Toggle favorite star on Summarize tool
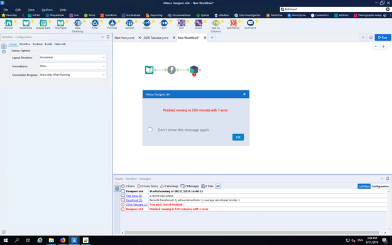 [x=239, y=21]
